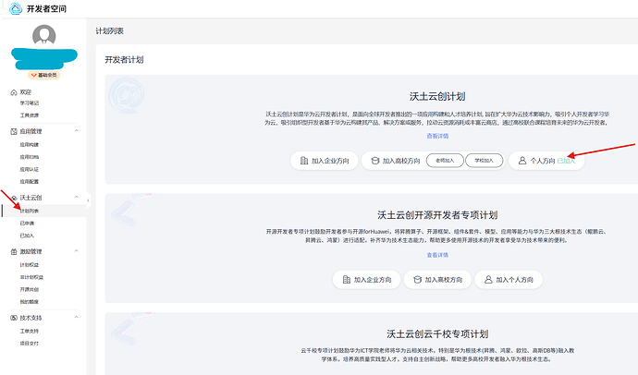This screenshot has height=375, width=638.
Task: Click the 沃土云创计划 card title
Action: (x=437, y=96)
